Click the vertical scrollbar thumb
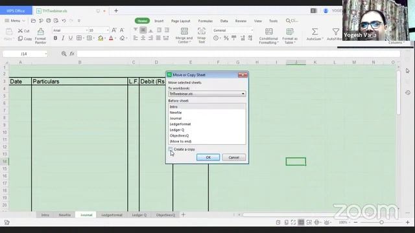415x233 pixels. pyautogui.click(x=399, y=93)
